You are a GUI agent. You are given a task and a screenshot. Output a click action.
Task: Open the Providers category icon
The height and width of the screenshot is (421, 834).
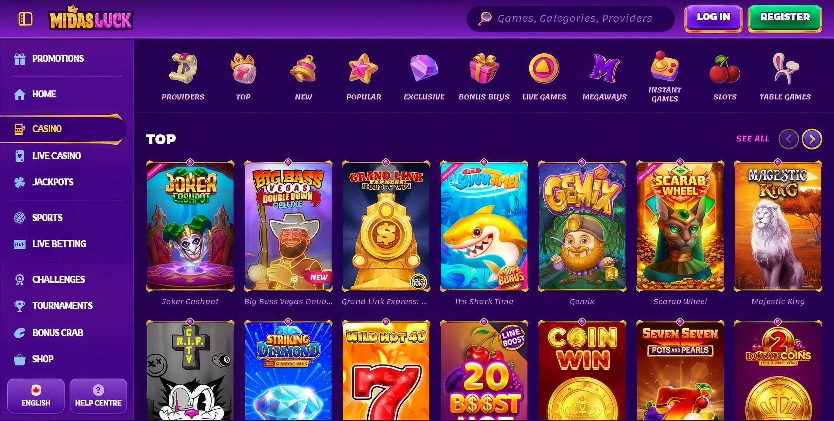point(183,68)
